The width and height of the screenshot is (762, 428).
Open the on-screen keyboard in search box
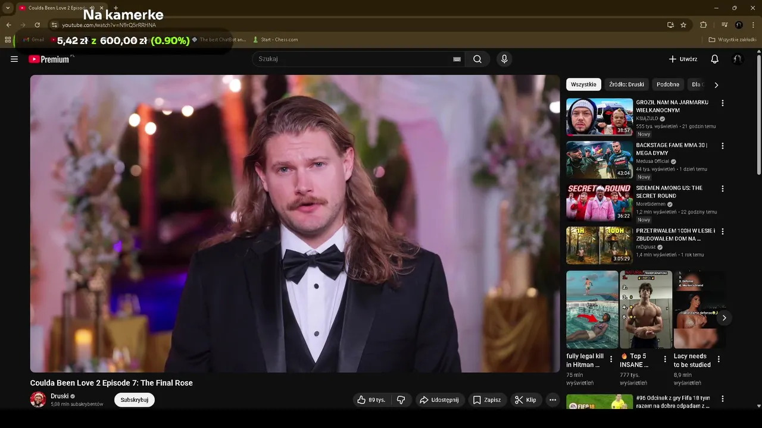(x=457, y=59)
